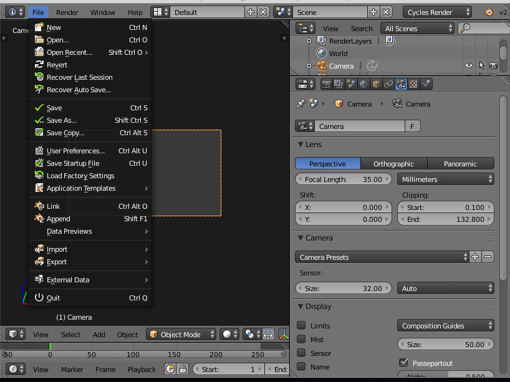Open the World properties tab

click(x=363, y=84)
